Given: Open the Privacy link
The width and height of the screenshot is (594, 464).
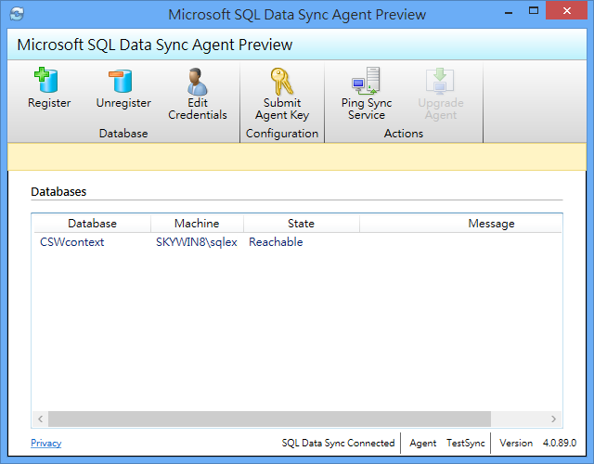Looking at the screenshot, I should 45,443.
